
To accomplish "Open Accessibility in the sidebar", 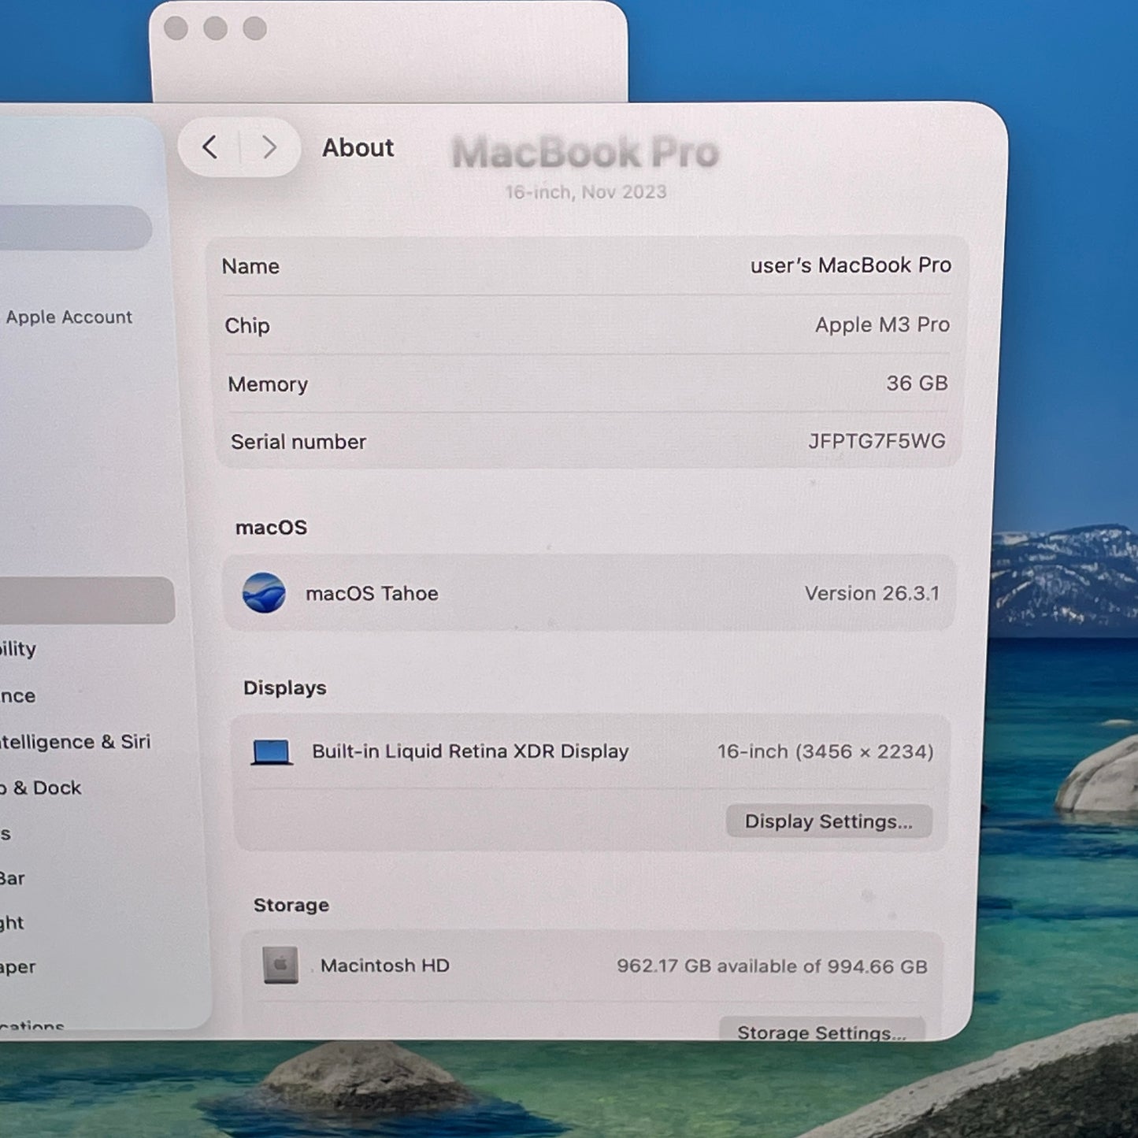I will tap(18, 649).
